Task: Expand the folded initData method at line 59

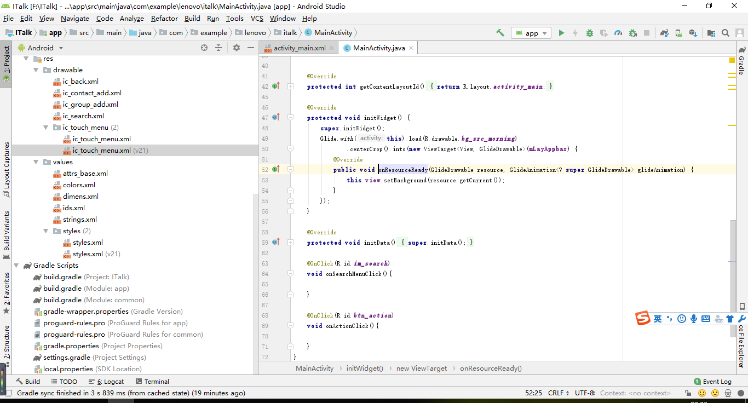Action: [x=290, y=243]
